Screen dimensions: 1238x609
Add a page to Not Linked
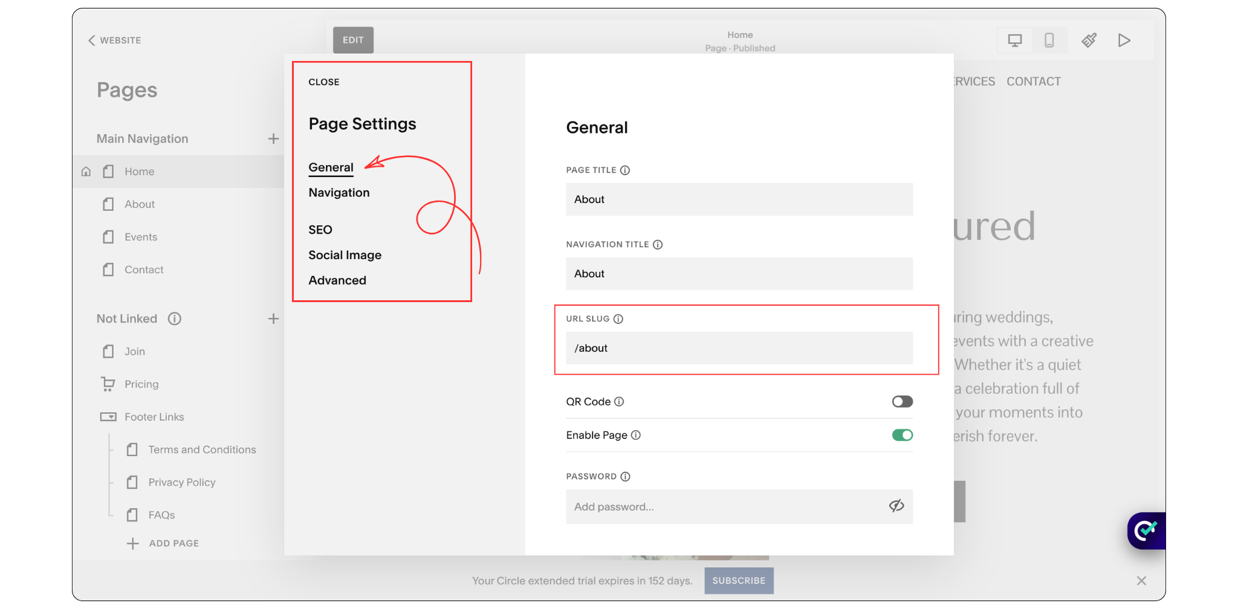coord(273,319)
